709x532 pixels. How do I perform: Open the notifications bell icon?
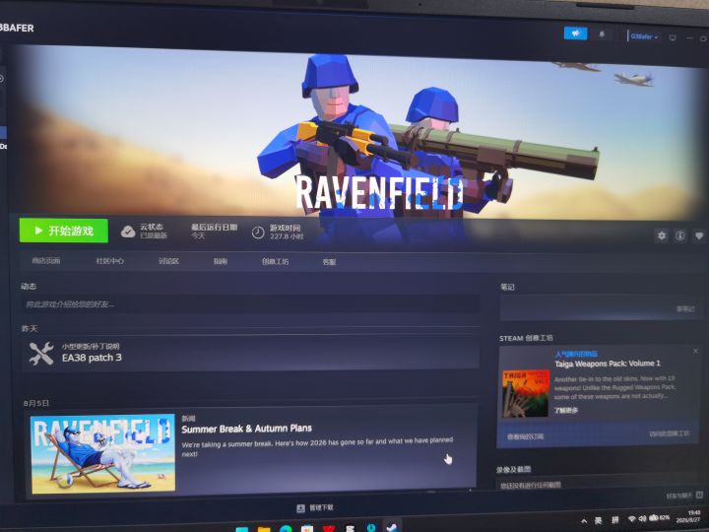coord(602,34)
